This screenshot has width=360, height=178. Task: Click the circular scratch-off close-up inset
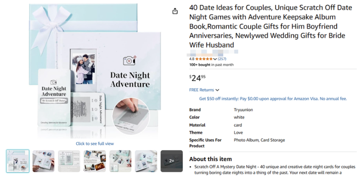tap(131, 116)
